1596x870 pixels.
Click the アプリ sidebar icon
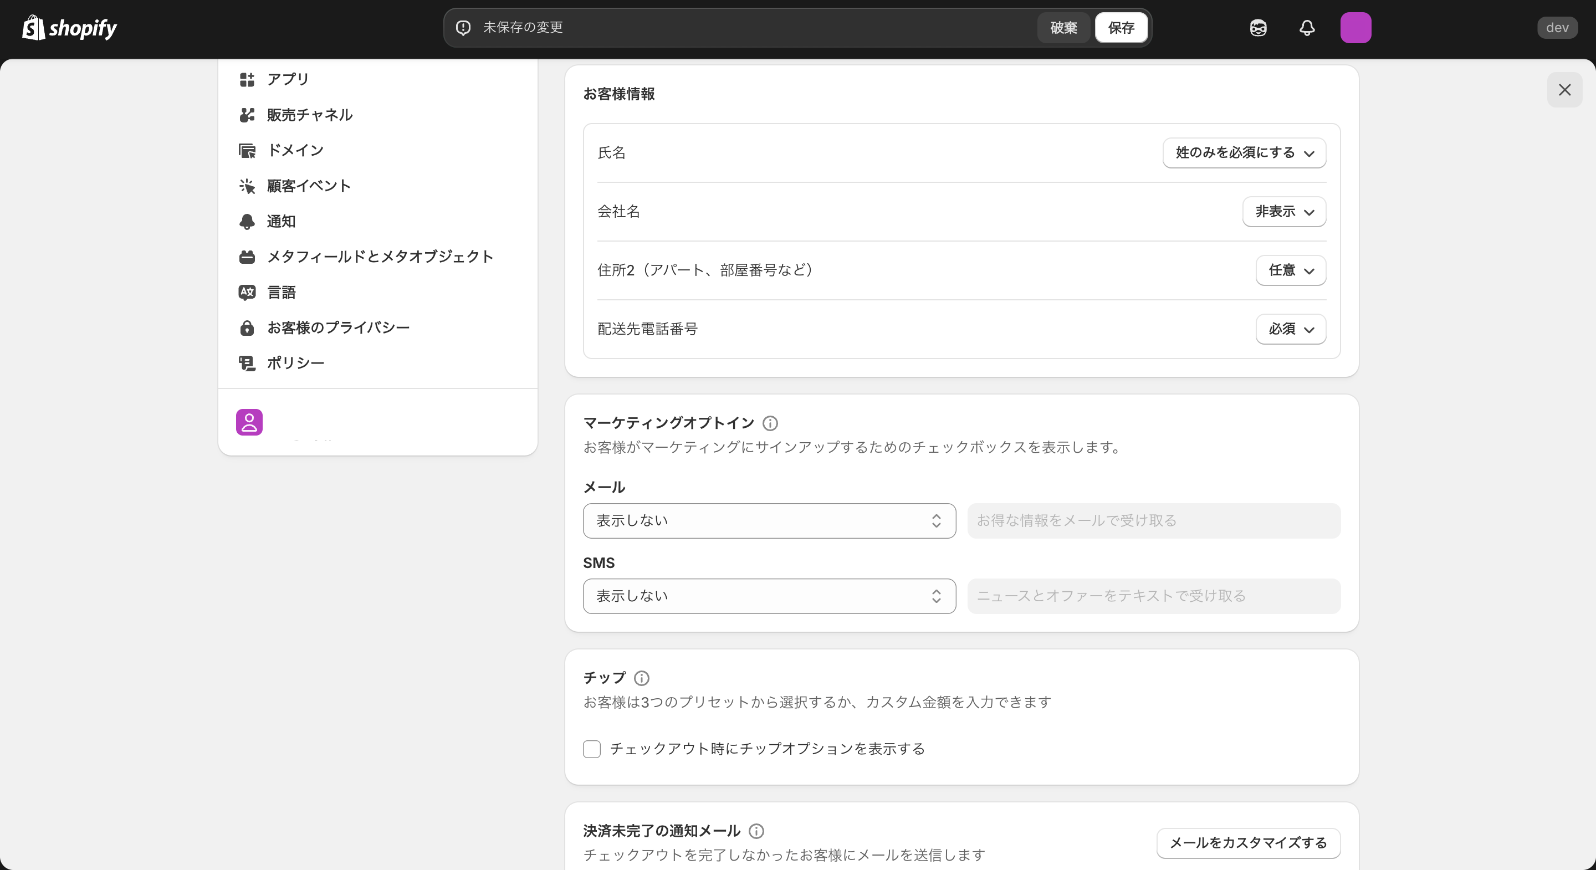tap(247, 79)
